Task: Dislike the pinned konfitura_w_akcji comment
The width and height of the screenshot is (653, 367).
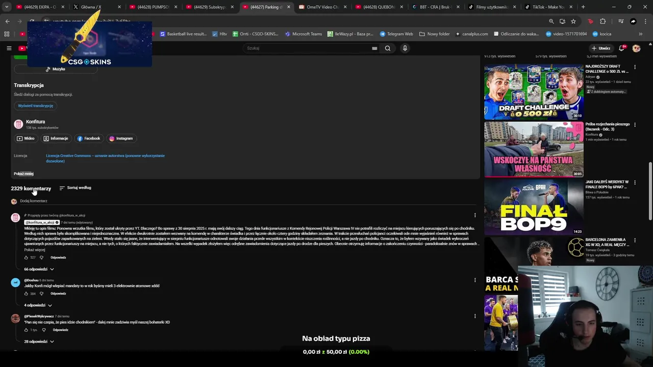Action: click(x=41, y=257)
